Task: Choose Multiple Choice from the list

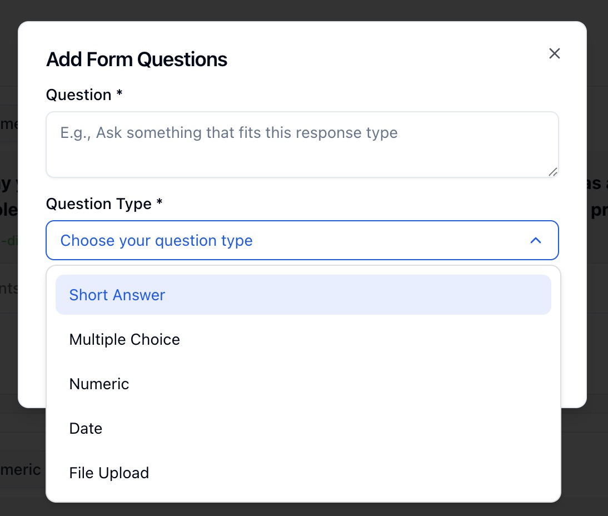Action: click(x=124, y=339)
